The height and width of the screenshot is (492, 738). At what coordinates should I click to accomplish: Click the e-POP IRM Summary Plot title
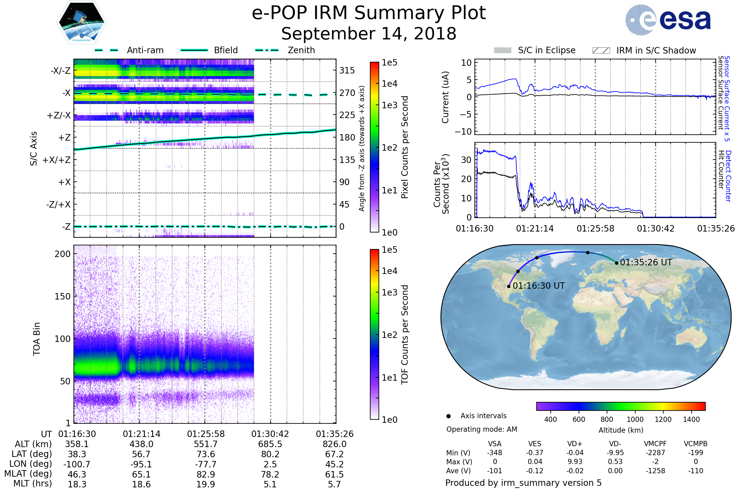[369, 13]
